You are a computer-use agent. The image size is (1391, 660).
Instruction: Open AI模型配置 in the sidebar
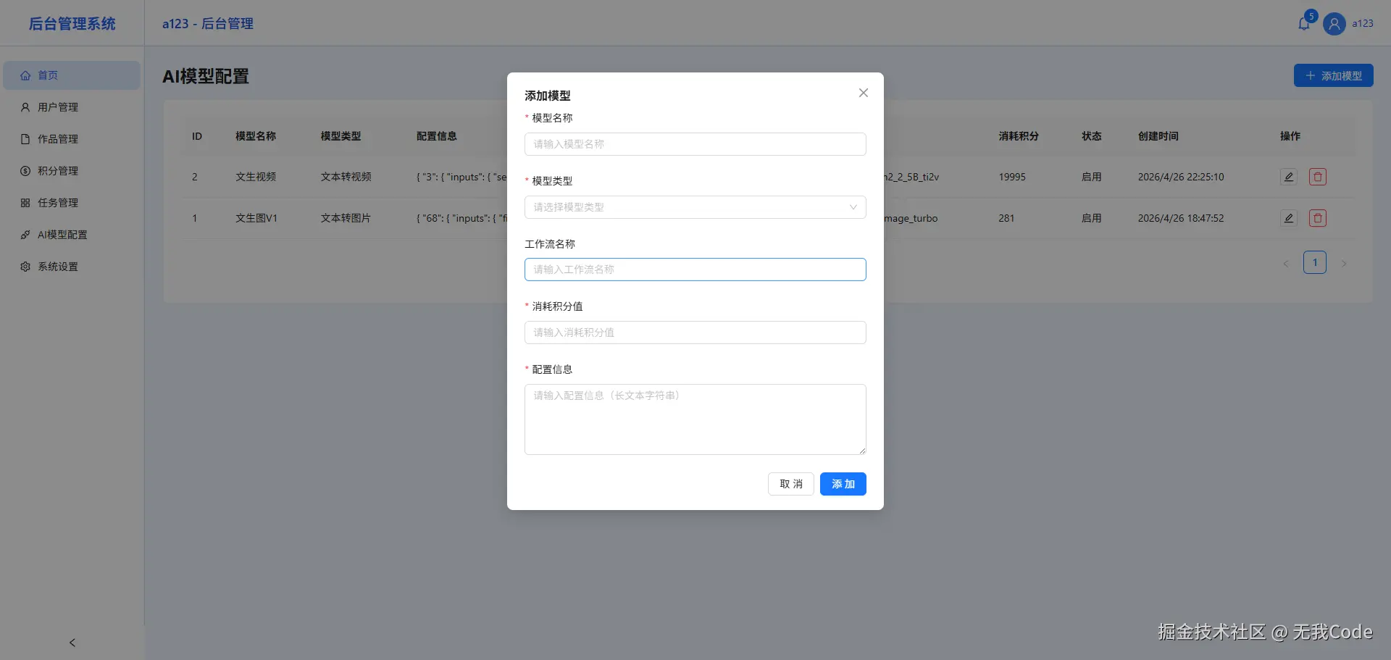click(72, 235)
